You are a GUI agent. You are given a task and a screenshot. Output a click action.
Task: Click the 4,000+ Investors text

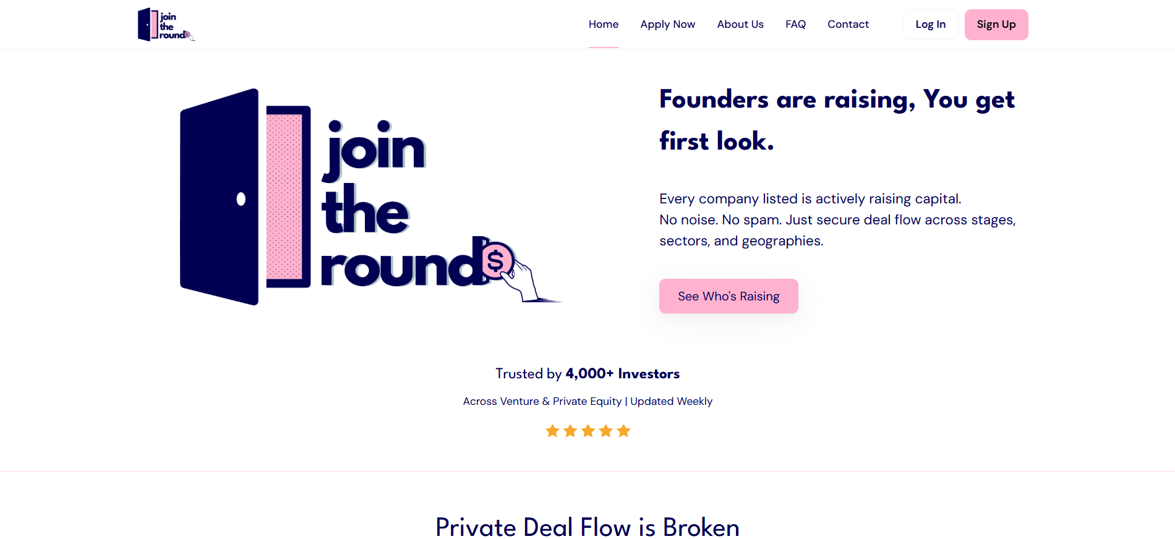point(622,373)
